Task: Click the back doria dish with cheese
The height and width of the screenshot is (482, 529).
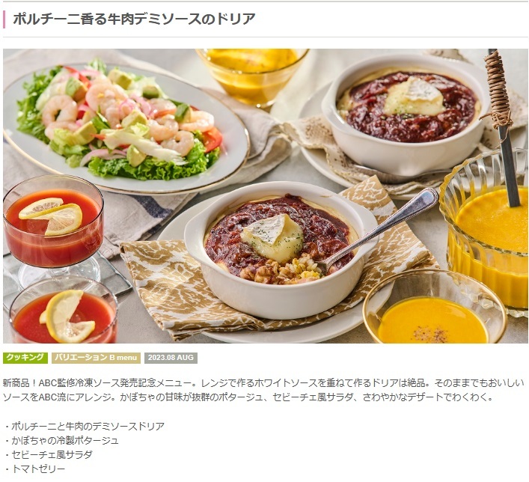Action: pyautogui.click(x=406, y=115)
